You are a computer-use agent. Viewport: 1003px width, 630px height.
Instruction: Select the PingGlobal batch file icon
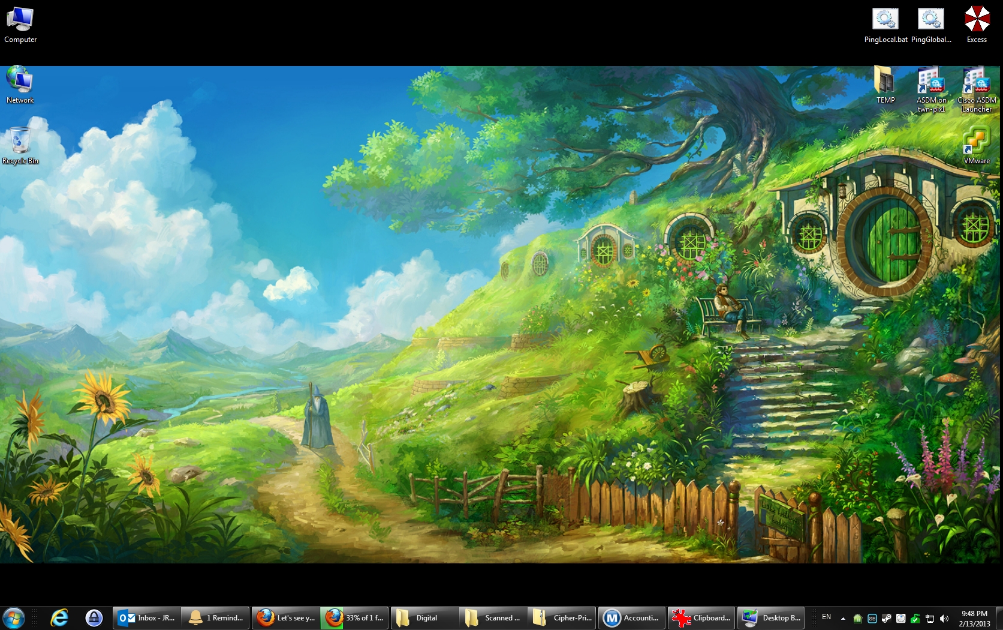[931, 25]
